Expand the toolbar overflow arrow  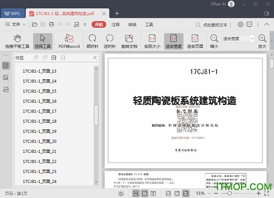[272, 41]
